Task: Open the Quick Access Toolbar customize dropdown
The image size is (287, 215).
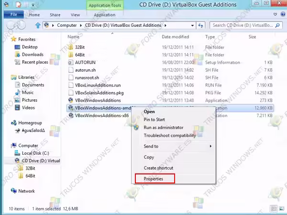Action: 33,5
